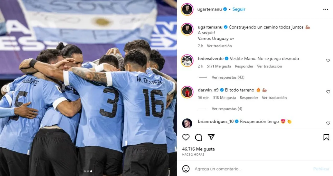Reply to darwin_n9's comment
This screenshot has width=333, height=176.
[249, 98]
